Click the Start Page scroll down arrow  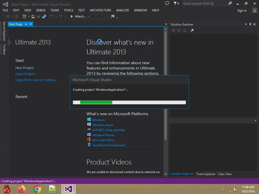point(165,174)
